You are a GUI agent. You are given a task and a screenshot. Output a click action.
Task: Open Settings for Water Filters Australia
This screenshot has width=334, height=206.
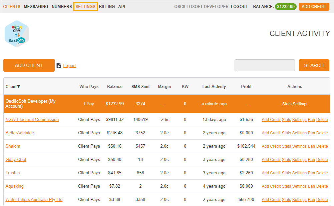299,200
